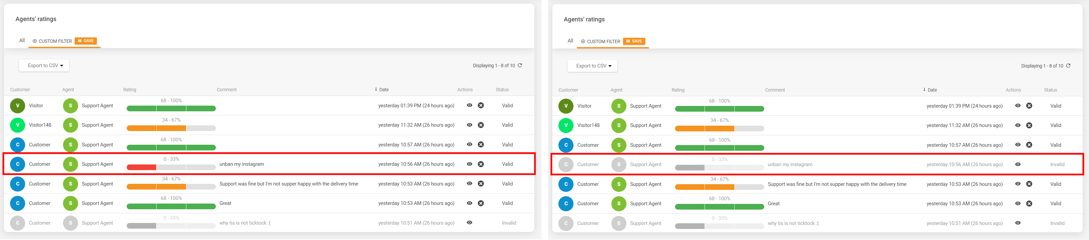Screen dimensions: 1089x240
Task: Click the Rating column header in right panel
Action: (678, 90)
